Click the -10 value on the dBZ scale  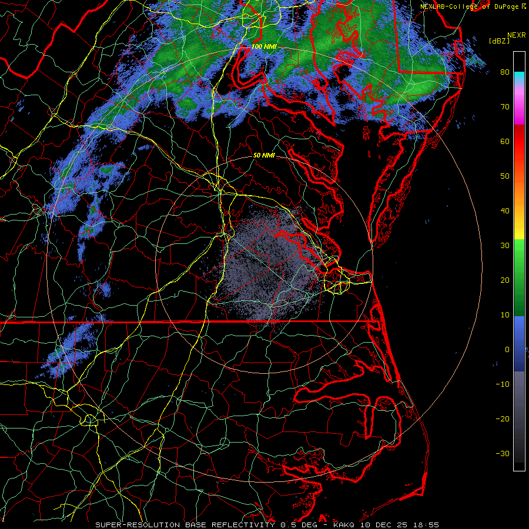pyautogui.click(x=503, y=384)
